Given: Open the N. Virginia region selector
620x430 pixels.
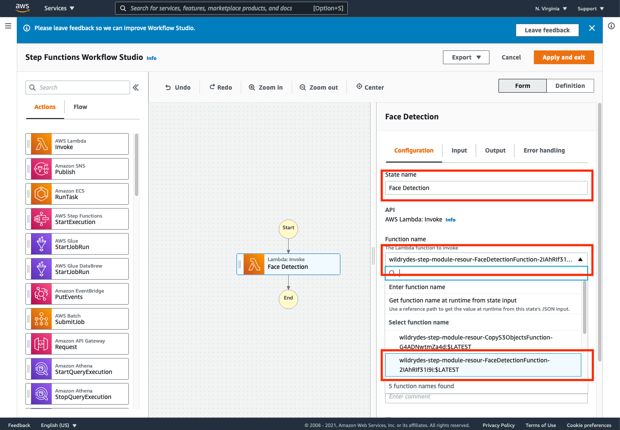Looking at the screenshot, I should (x=551, y=9).
